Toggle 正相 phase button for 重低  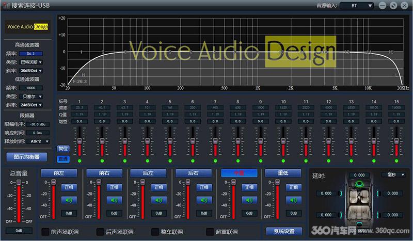(x=294, y=187)
